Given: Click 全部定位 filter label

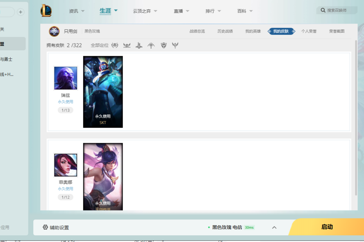Looking at the screenshot, I should [x=99, y=45].
